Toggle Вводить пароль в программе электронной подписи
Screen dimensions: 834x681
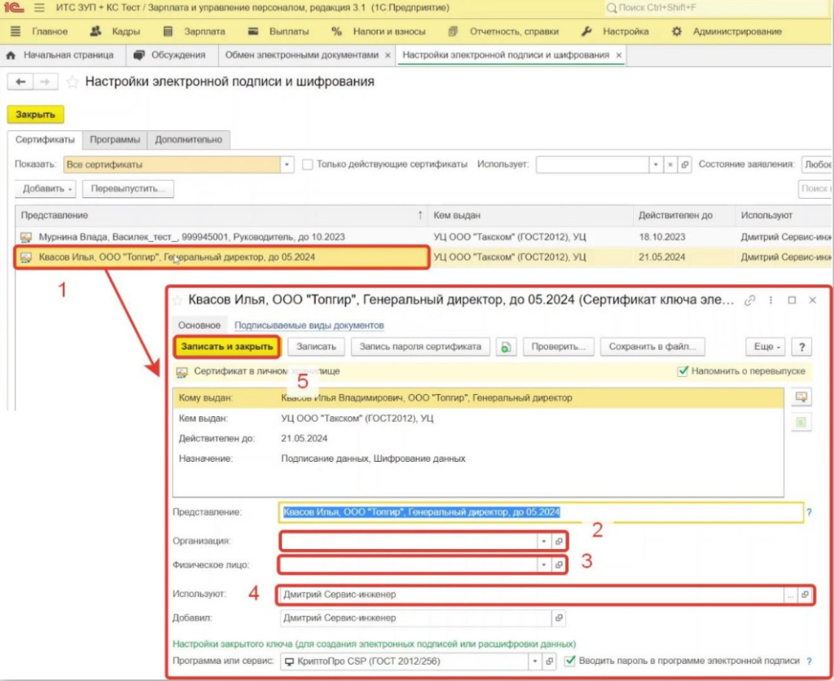tap(570, 661)
